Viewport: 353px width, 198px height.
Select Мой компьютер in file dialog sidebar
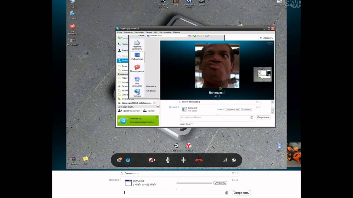(137, 82)
